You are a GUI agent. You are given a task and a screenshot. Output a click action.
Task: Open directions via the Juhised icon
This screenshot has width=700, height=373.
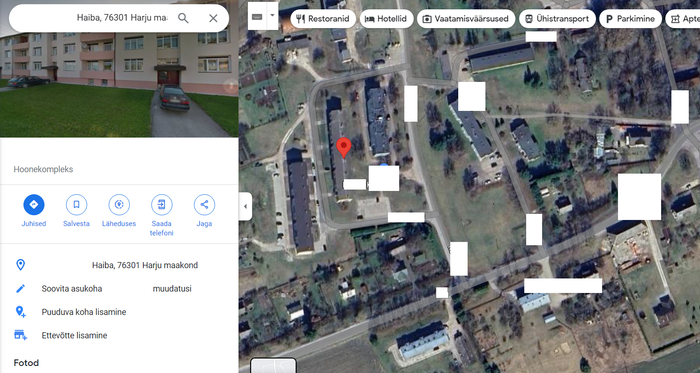34,205
